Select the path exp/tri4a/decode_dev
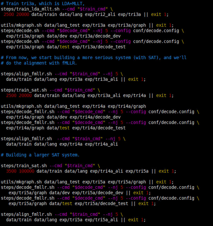213x226 pixels. [95, 117]
